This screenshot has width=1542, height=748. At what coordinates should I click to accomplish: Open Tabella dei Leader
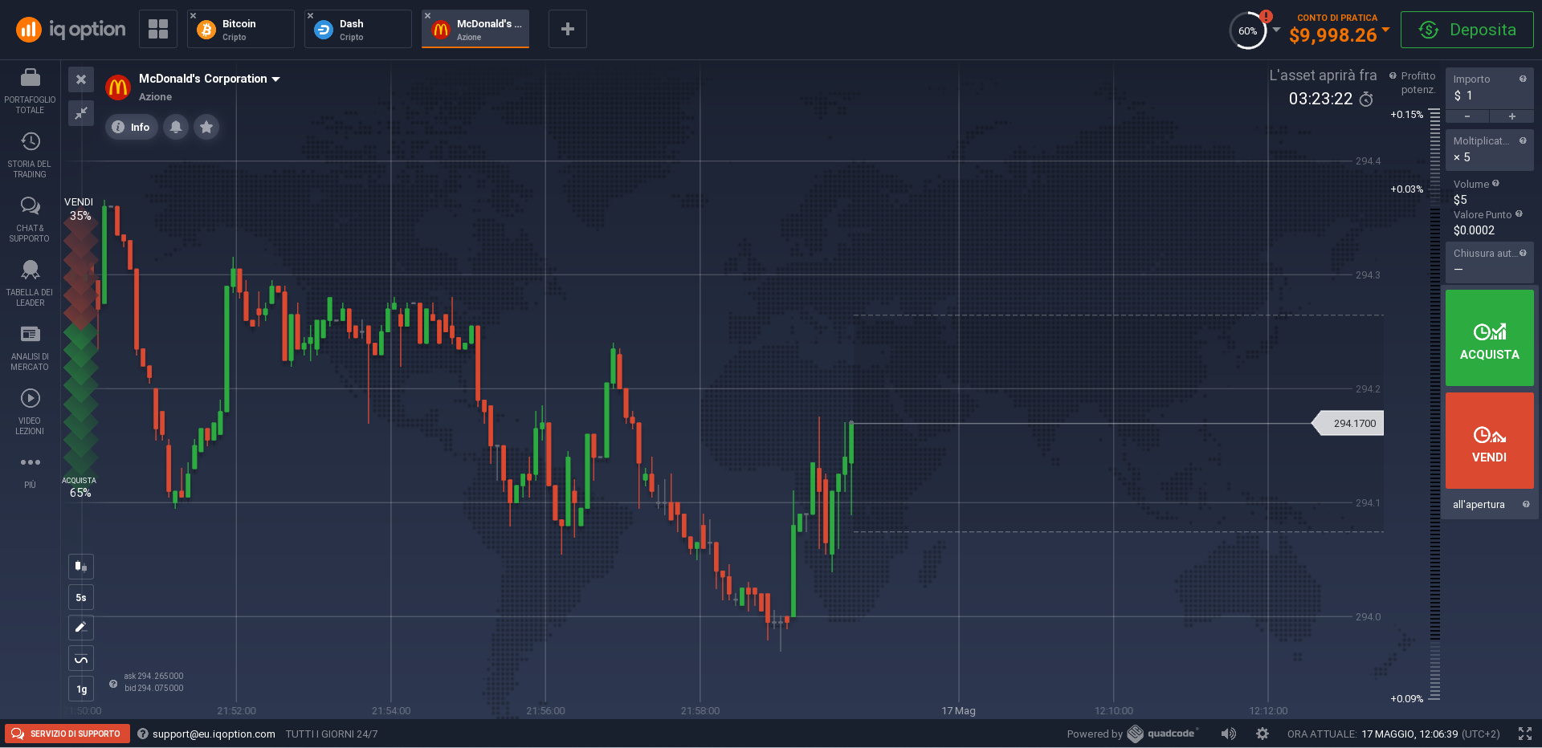[x=30, y=283]
